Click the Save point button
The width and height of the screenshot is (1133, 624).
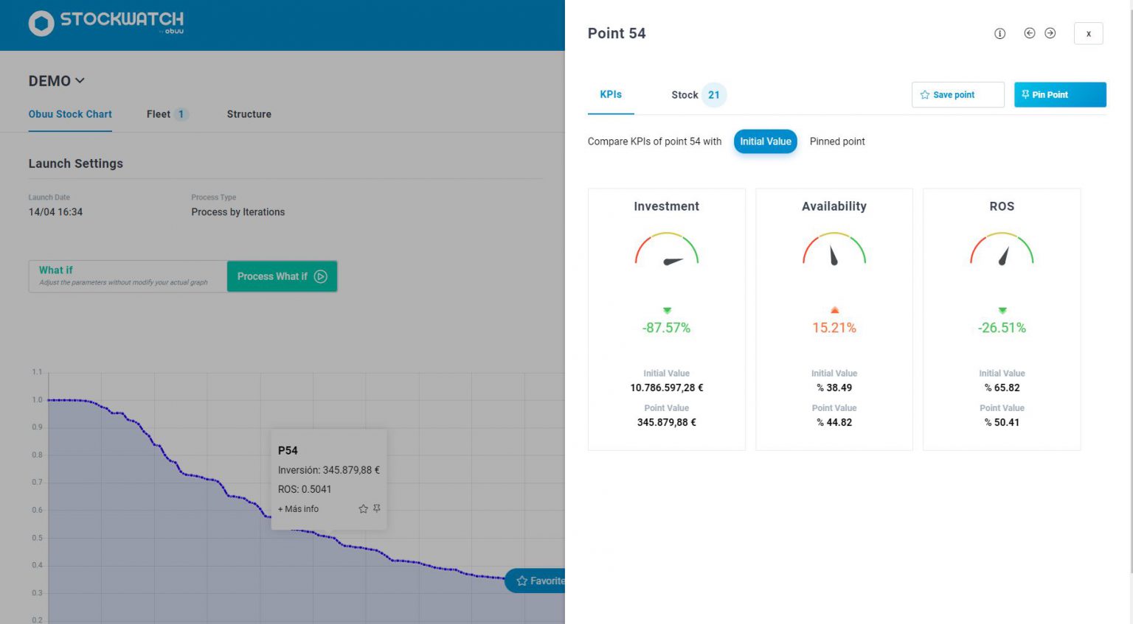point(957,94)
